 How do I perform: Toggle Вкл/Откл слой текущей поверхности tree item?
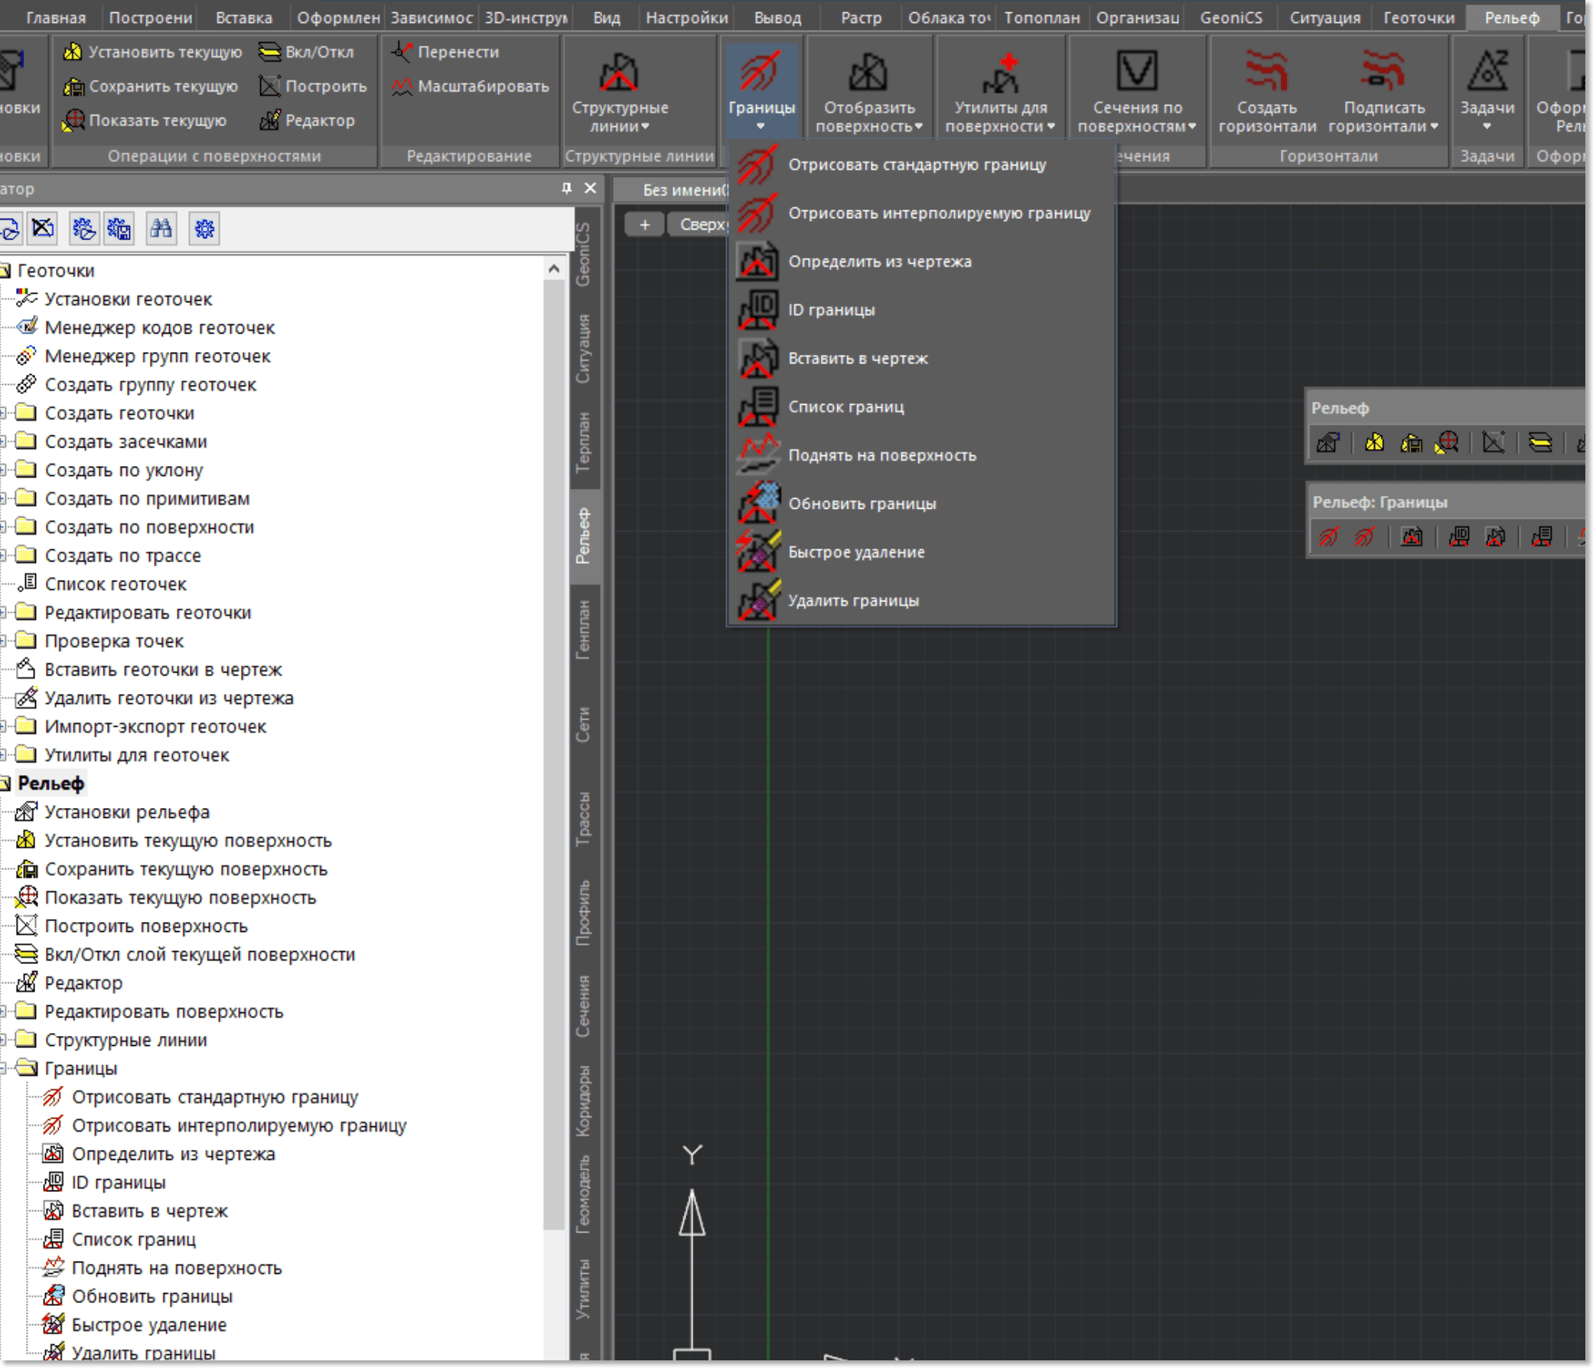[199, 954]
